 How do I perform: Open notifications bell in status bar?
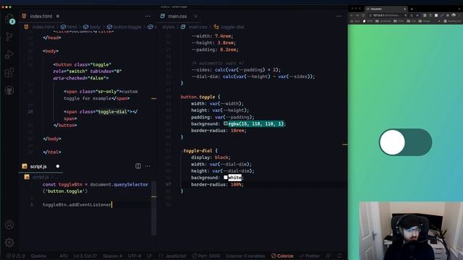click(x=339, y=256)
